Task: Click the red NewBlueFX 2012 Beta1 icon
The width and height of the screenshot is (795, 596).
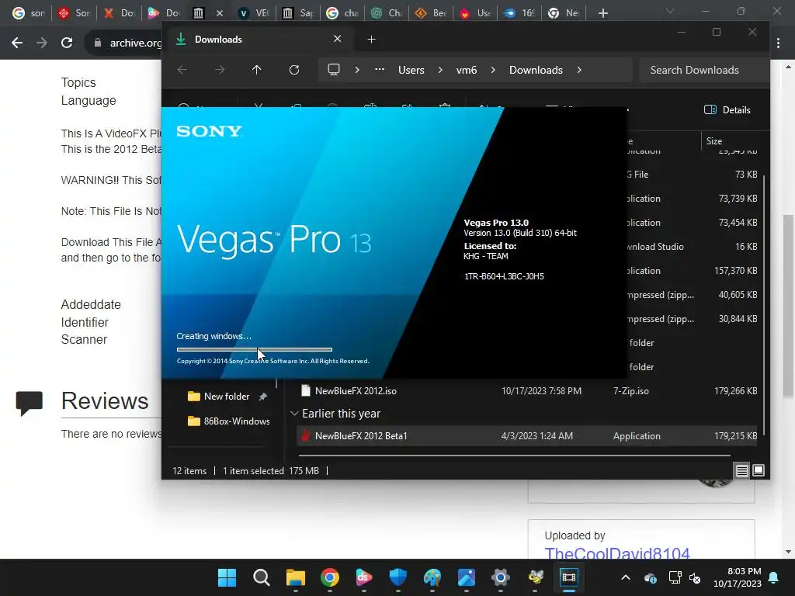Action: coord(306,435)
